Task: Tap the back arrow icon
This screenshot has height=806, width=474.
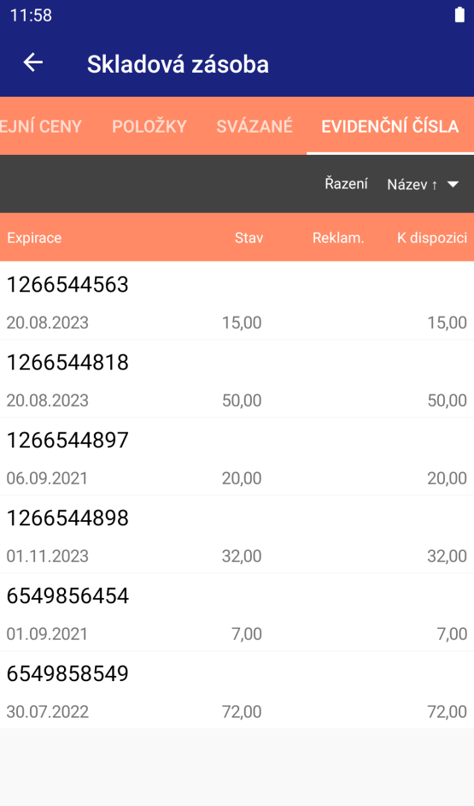Action: tap(32, 62)
